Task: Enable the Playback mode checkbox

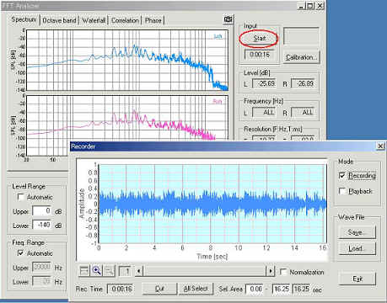Action: [342, 191]
